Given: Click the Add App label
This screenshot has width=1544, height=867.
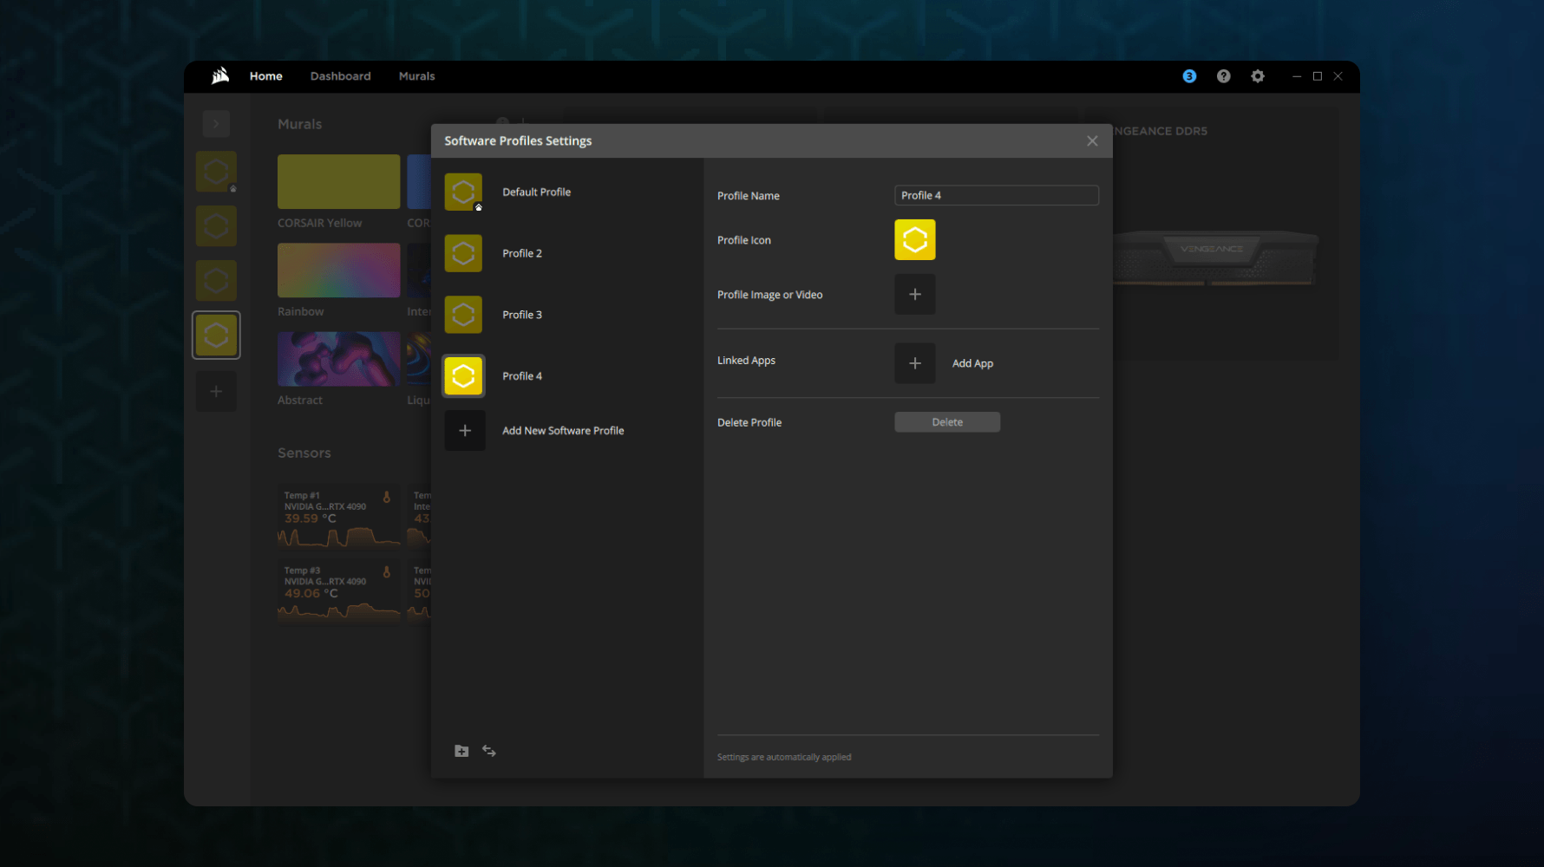Looking at the screenshot, I should pyautogui.click(x=972, y=363).
